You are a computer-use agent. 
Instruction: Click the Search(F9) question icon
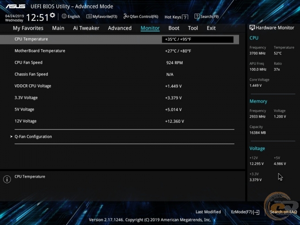[197, 16]
